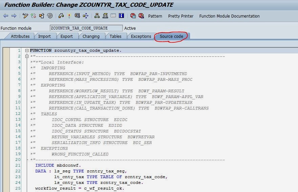The height and width of the screenshot is (192, 298).
Task: Set an external breakpoint stop icon
Action: (x=141, y=16)
